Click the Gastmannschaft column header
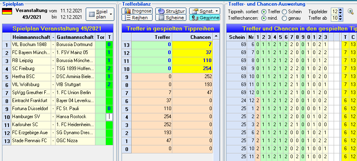This screenshot has width=357, height=161. (x=75, y=37)
